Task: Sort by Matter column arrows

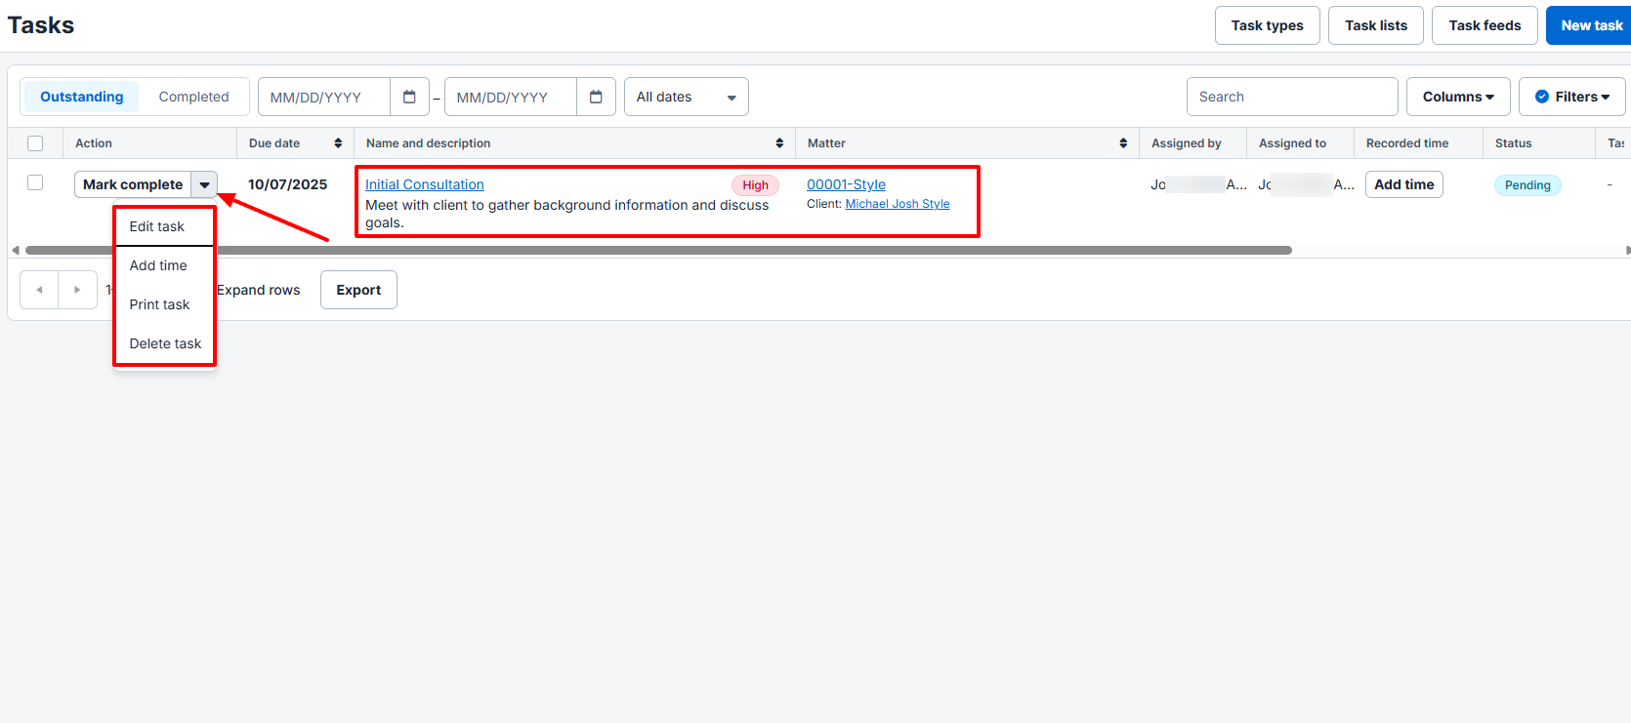Action: 1123,143
